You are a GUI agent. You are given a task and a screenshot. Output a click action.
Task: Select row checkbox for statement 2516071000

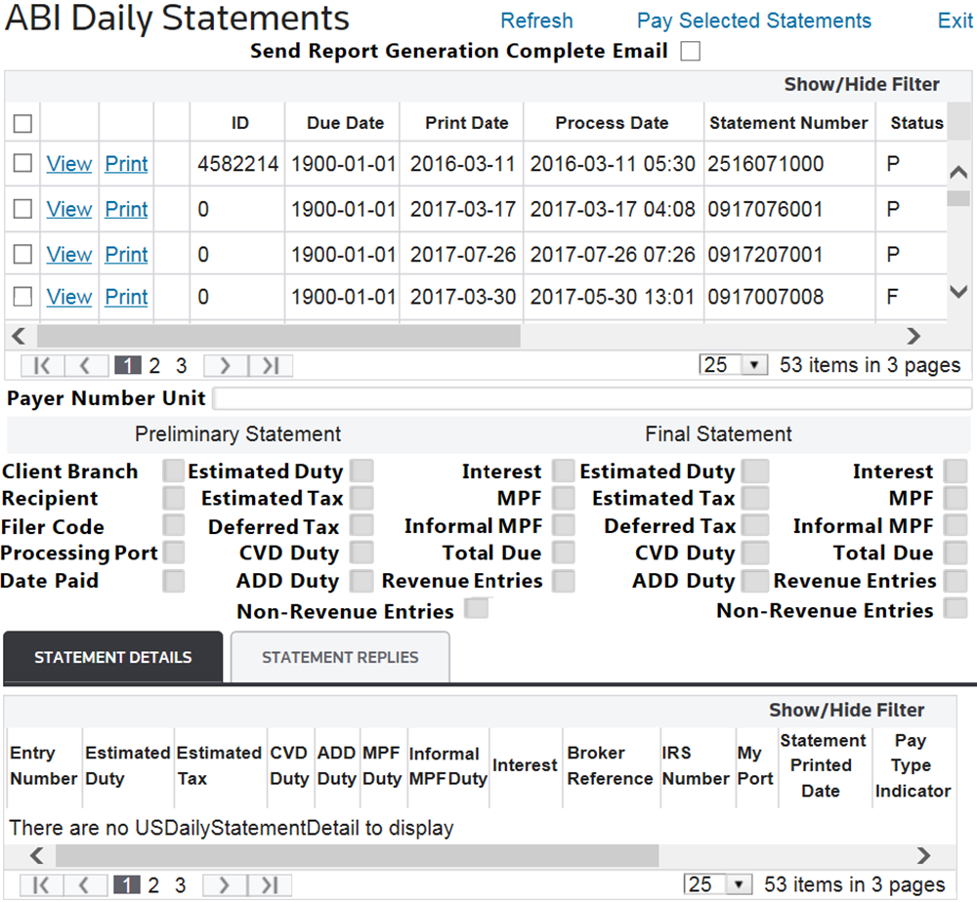[22, 164]
